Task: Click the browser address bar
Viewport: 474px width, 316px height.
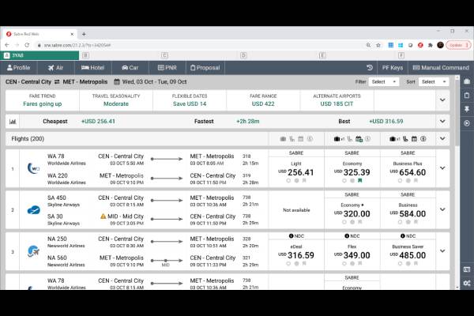Action: 200,45
